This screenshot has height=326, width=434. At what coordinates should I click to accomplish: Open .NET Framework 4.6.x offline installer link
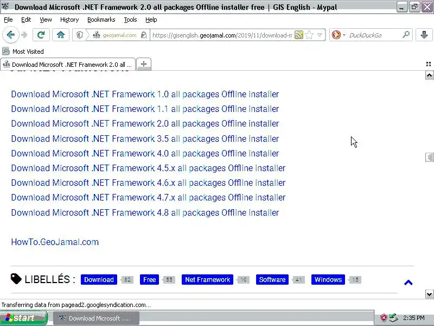tap(148, 183)
